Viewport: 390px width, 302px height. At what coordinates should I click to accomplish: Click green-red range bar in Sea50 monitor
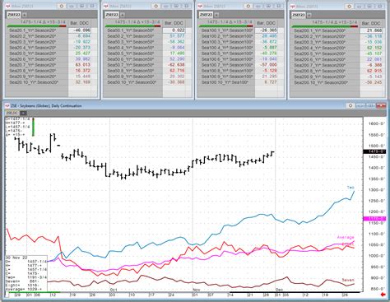point(133,26)
